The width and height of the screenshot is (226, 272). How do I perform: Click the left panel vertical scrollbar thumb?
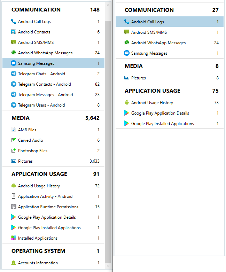coord(108,142)
